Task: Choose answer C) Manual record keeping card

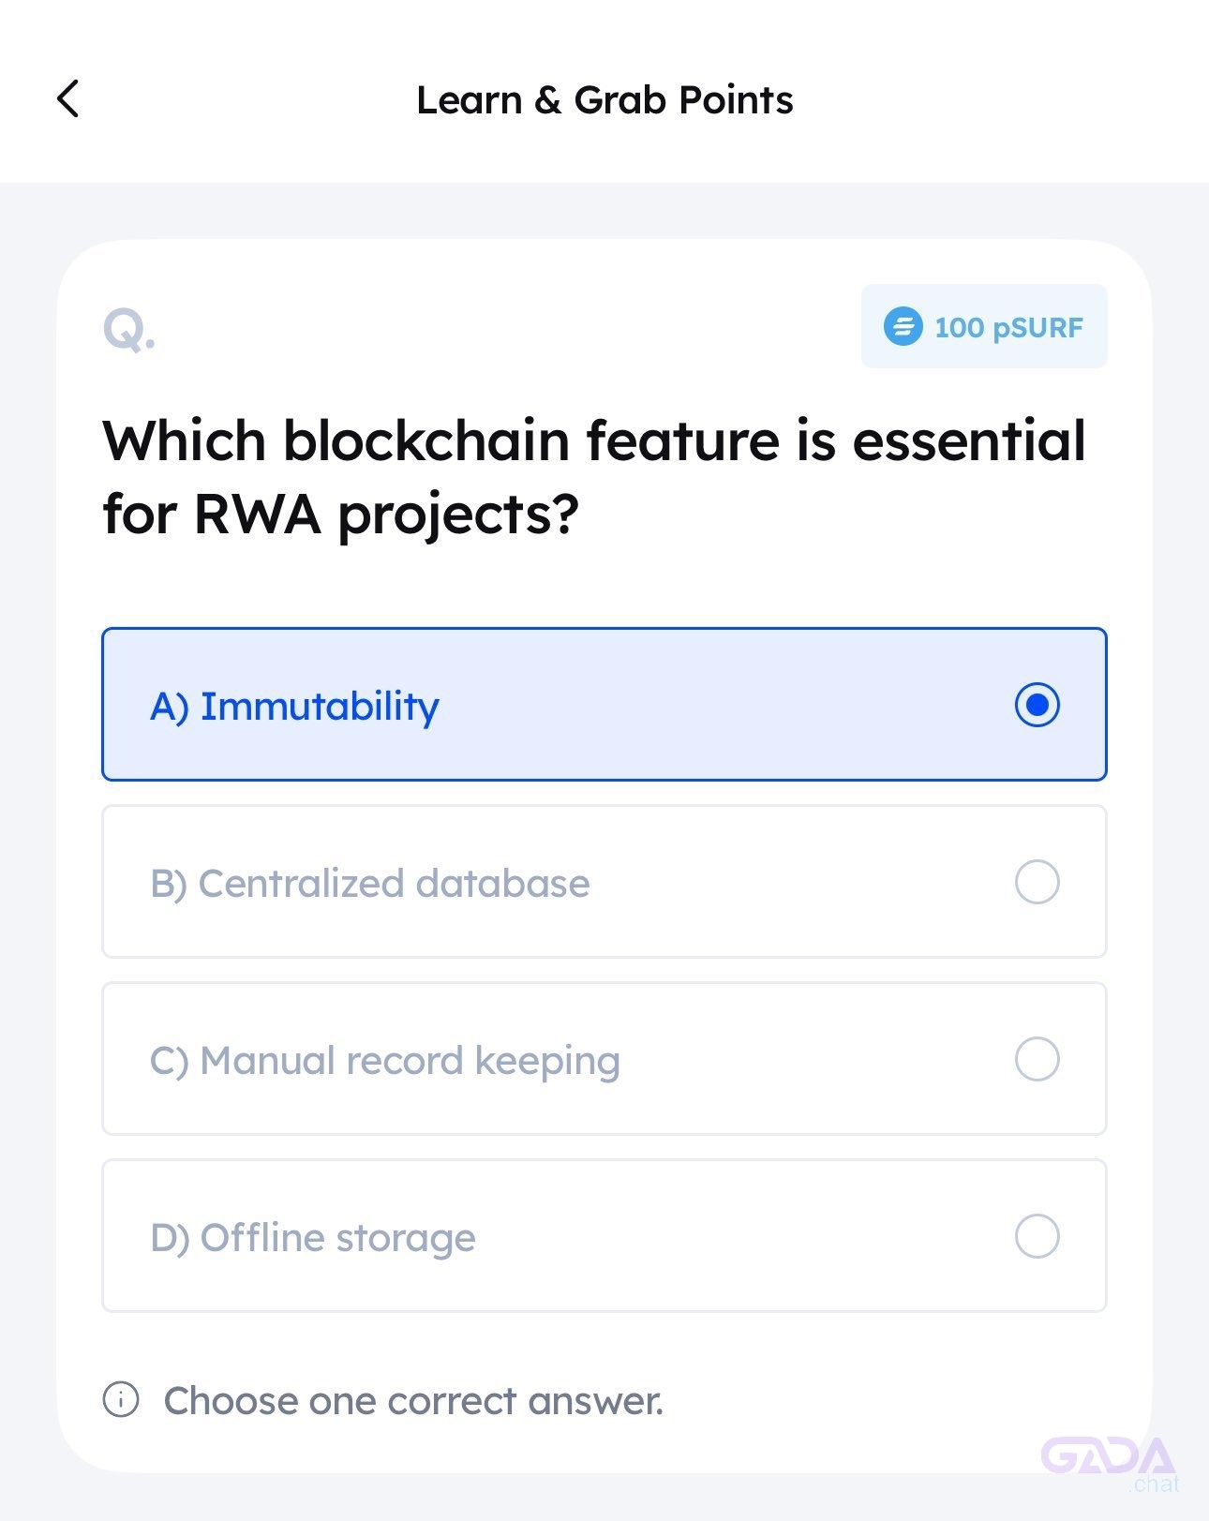Action: pyautogui.click(x=604, y=1058)
